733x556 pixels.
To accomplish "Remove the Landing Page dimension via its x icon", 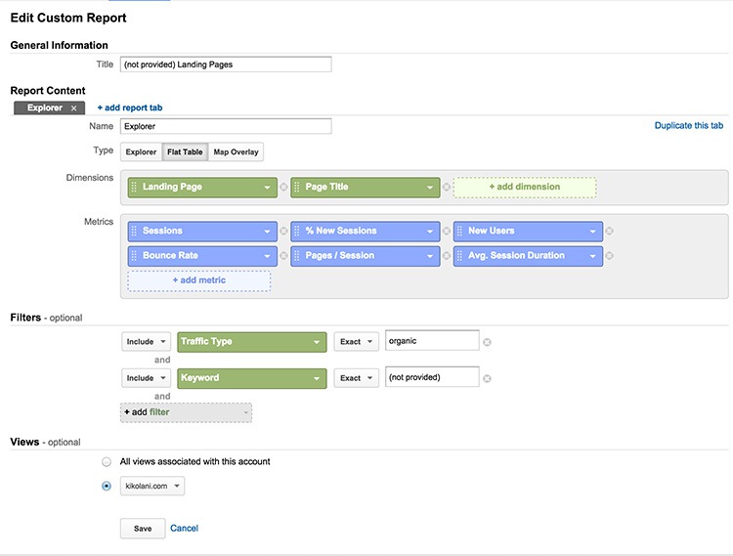I will point(283,187).
